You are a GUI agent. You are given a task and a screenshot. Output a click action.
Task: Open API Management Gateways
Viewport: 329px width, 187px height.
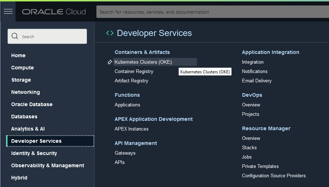pos(125,153)
